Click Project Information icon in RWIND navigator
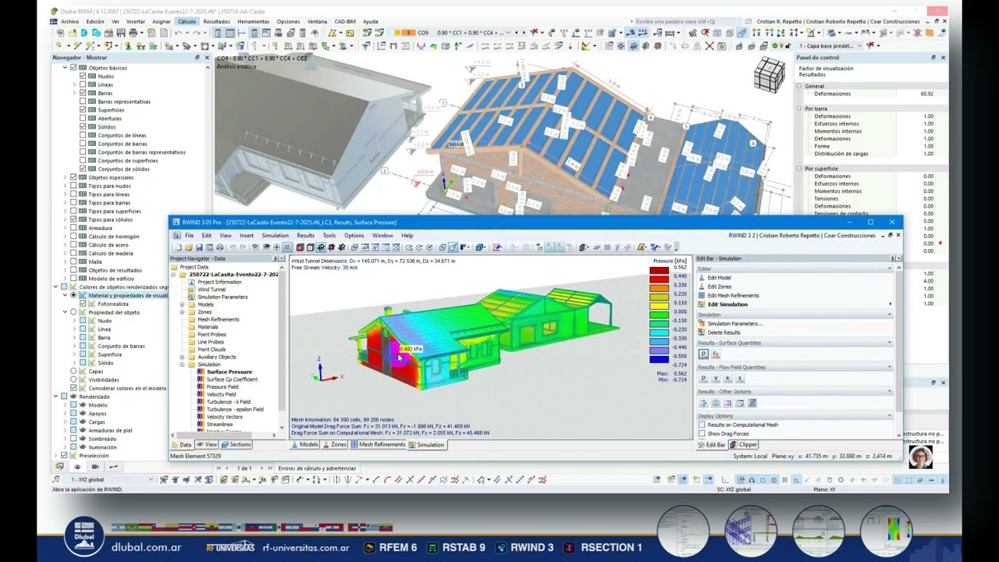 [192, 282]
